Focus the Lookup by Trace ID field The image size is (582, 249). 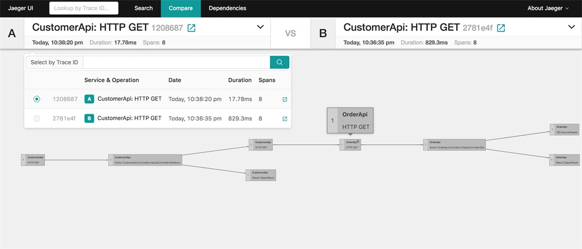84,8
